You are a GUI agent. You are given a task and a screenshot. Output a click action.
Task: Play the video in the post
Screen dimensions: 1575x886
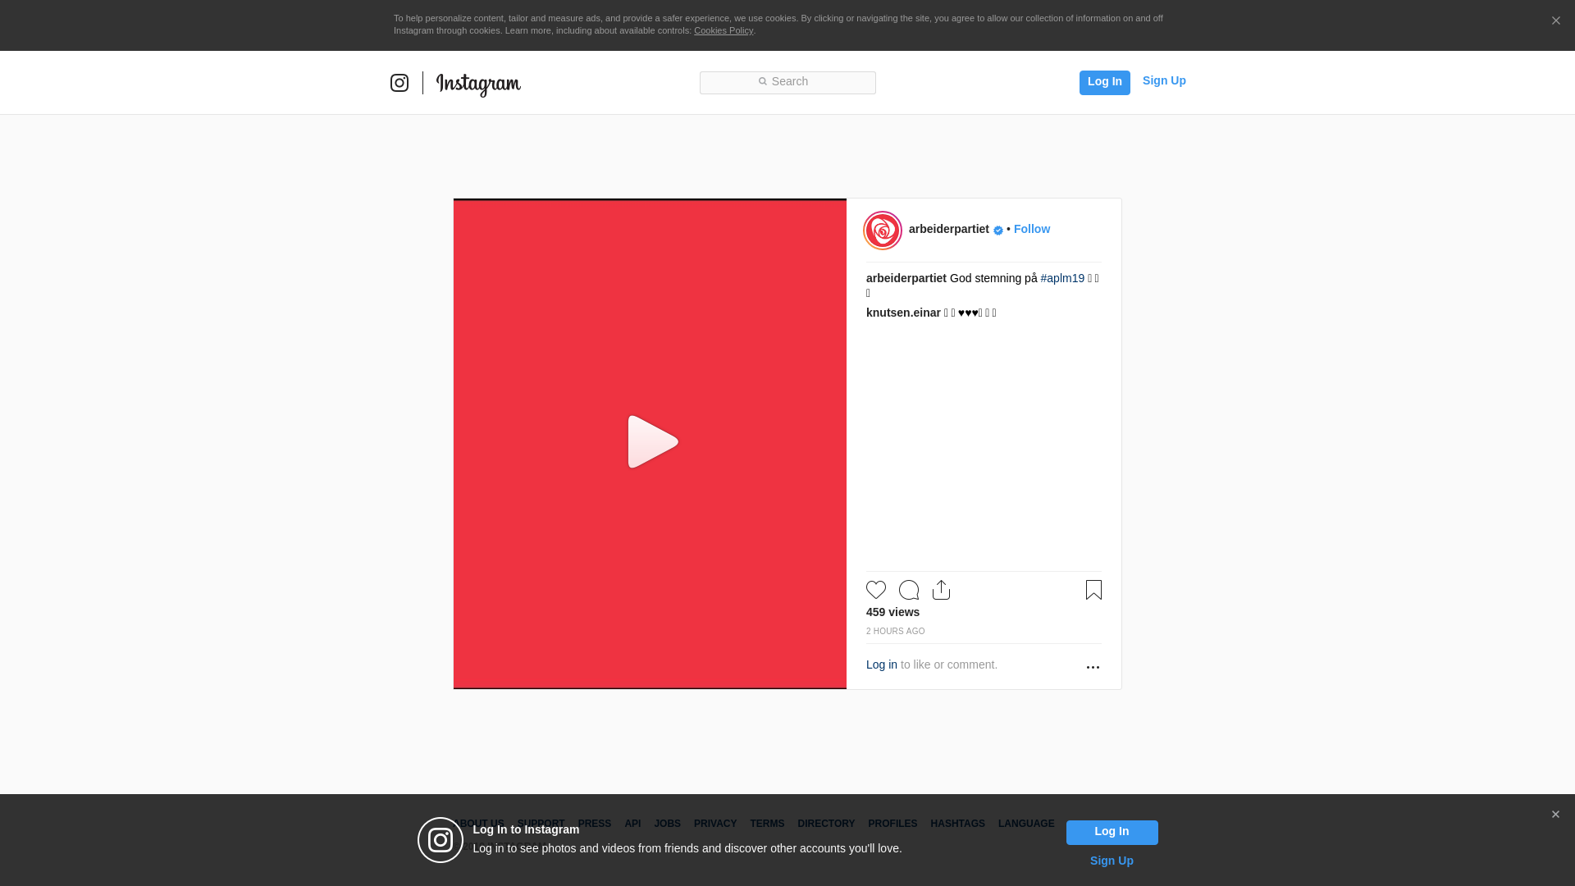click(651, 443)
